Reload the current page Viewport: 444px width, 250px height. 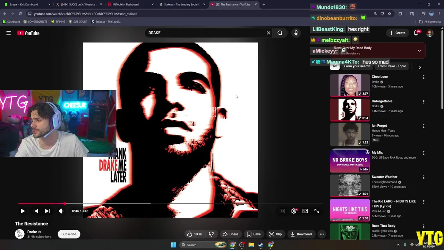pyautogui.click(x=20, y=14)
